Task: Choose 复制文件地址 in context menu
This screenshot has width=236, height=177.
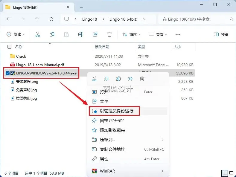Action: point(128,149)
